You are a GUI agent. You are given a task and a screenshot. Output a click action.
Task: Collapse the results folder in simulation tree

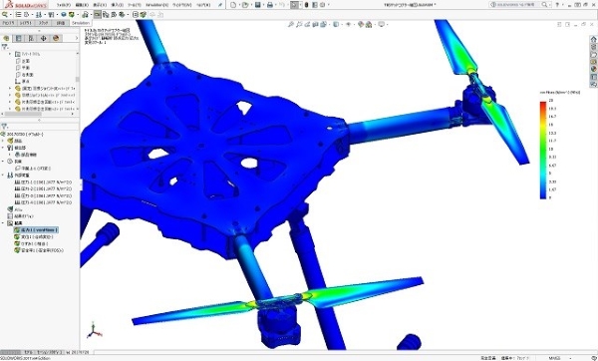(3, 223)
